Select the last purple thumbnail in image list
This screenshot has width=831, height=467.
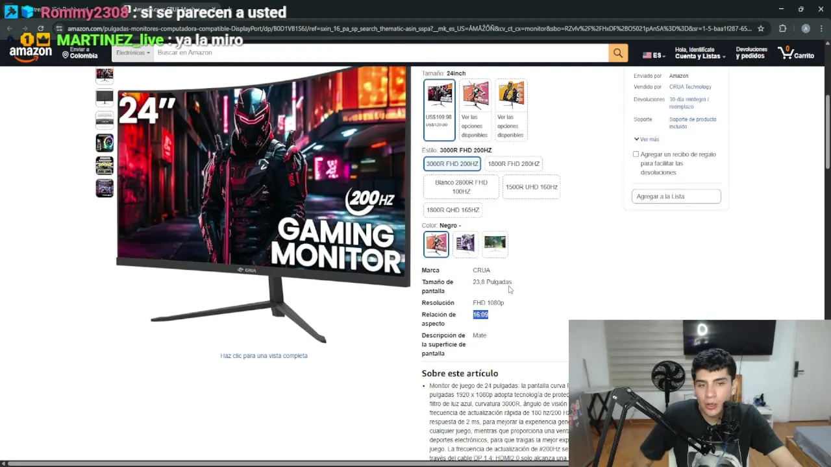(x=105, y=188)
